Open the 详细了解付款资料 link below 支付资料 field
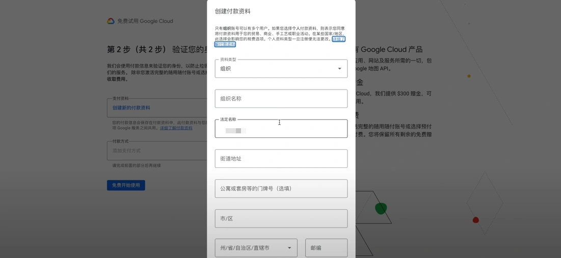Viewport: 561px width, 258px height. (x=176, y=128)
